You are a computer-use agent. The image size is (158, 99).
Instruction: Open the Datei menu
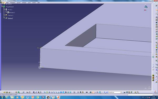point(7,3)
